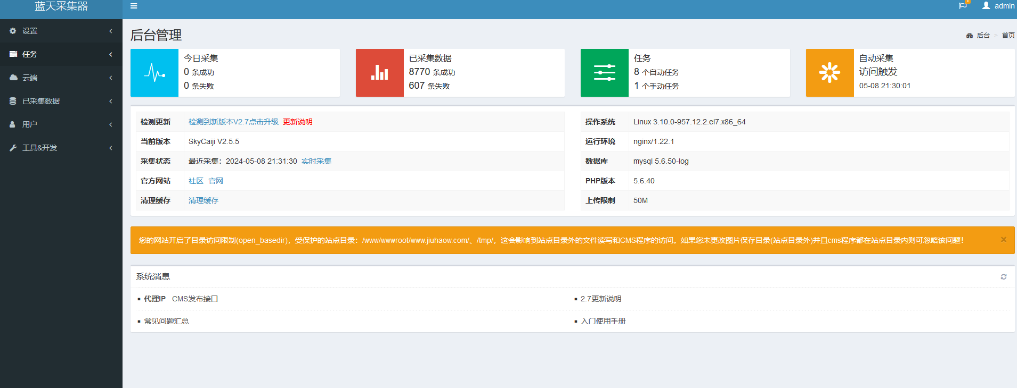Open the 社区 official link
Viewport: 1017px width, 388px height.
coord(196,181)
